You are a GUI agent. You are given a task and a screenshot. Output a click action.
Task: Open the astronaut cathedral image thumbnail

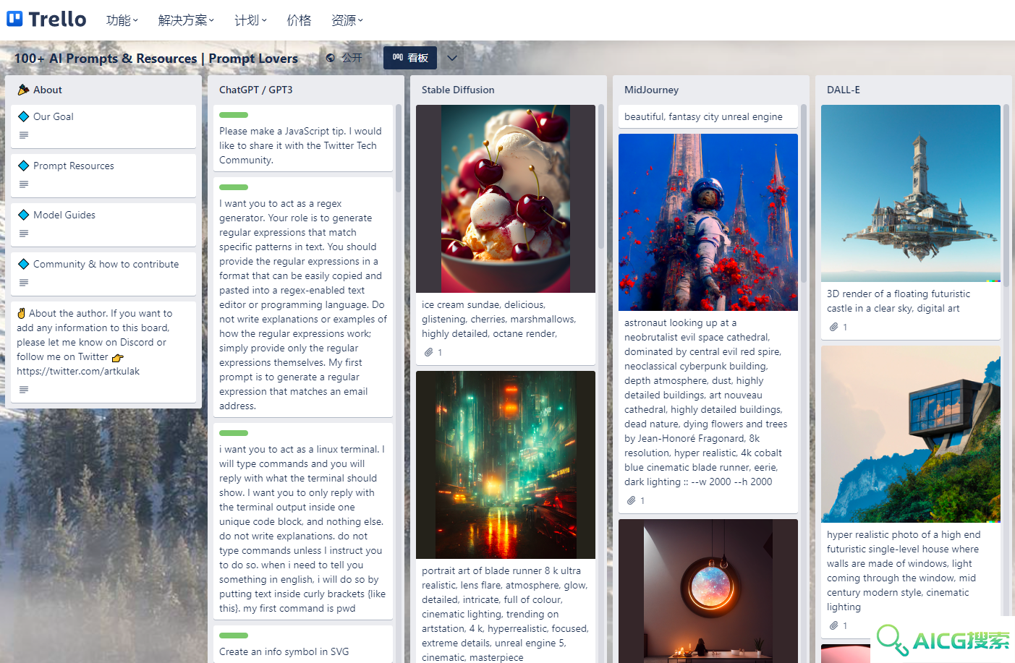[x=708, y=223]
